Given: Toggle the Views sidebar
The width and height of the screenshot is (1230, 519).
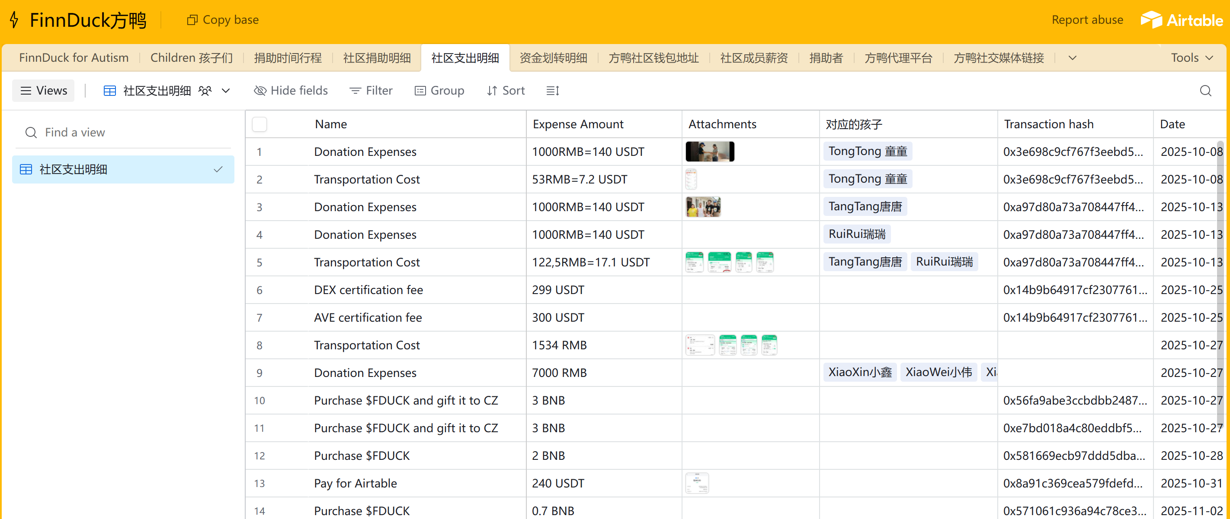Looking at the screenshot, I should point(43,91).
